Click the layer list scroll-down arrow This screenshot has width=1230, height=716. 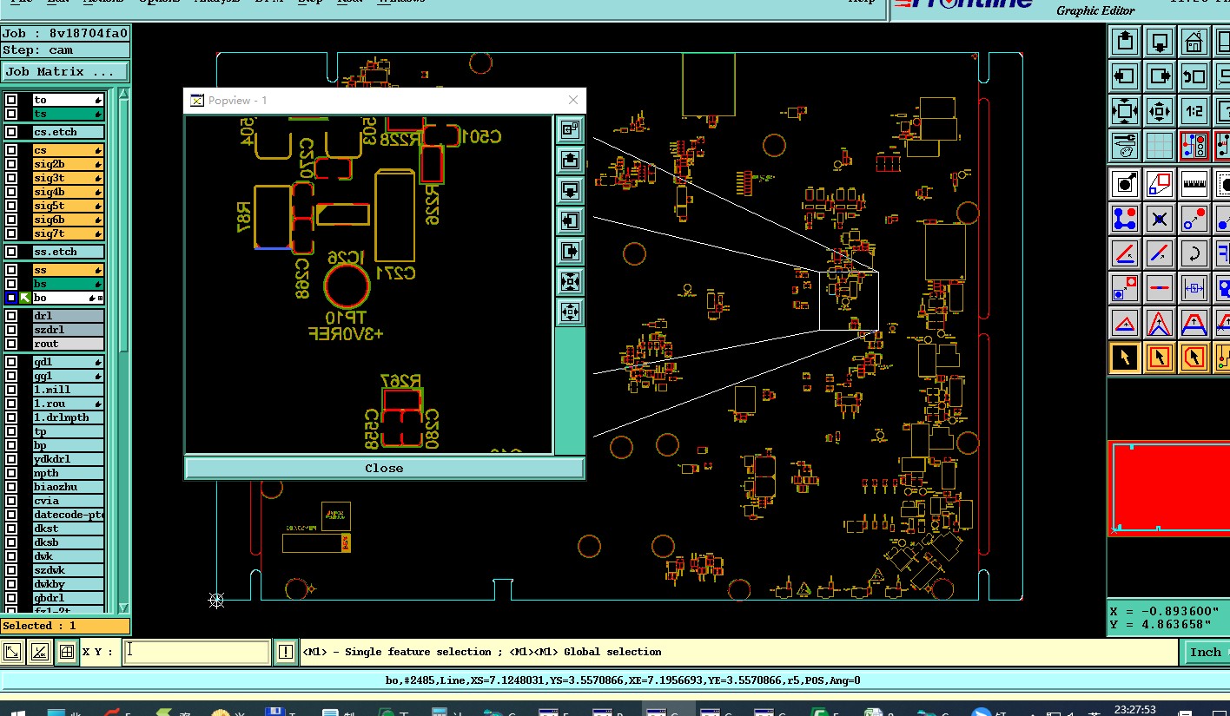(123, 608)
